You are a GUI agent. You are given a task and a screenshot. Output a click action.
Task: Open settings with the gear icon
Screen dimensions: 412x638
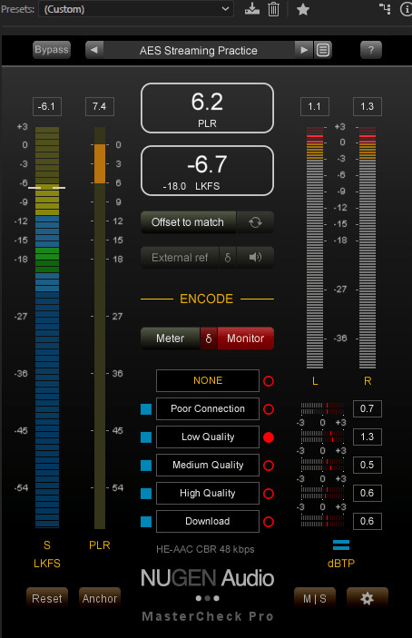point(368,599)
